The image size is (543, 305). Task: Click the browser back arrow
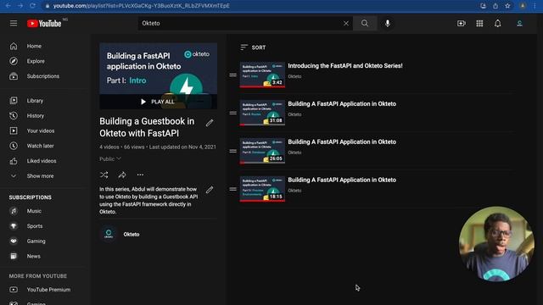tap(8, 6)
